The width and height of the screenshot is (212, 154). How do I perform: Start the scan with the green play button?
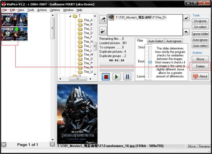(116, 77)
